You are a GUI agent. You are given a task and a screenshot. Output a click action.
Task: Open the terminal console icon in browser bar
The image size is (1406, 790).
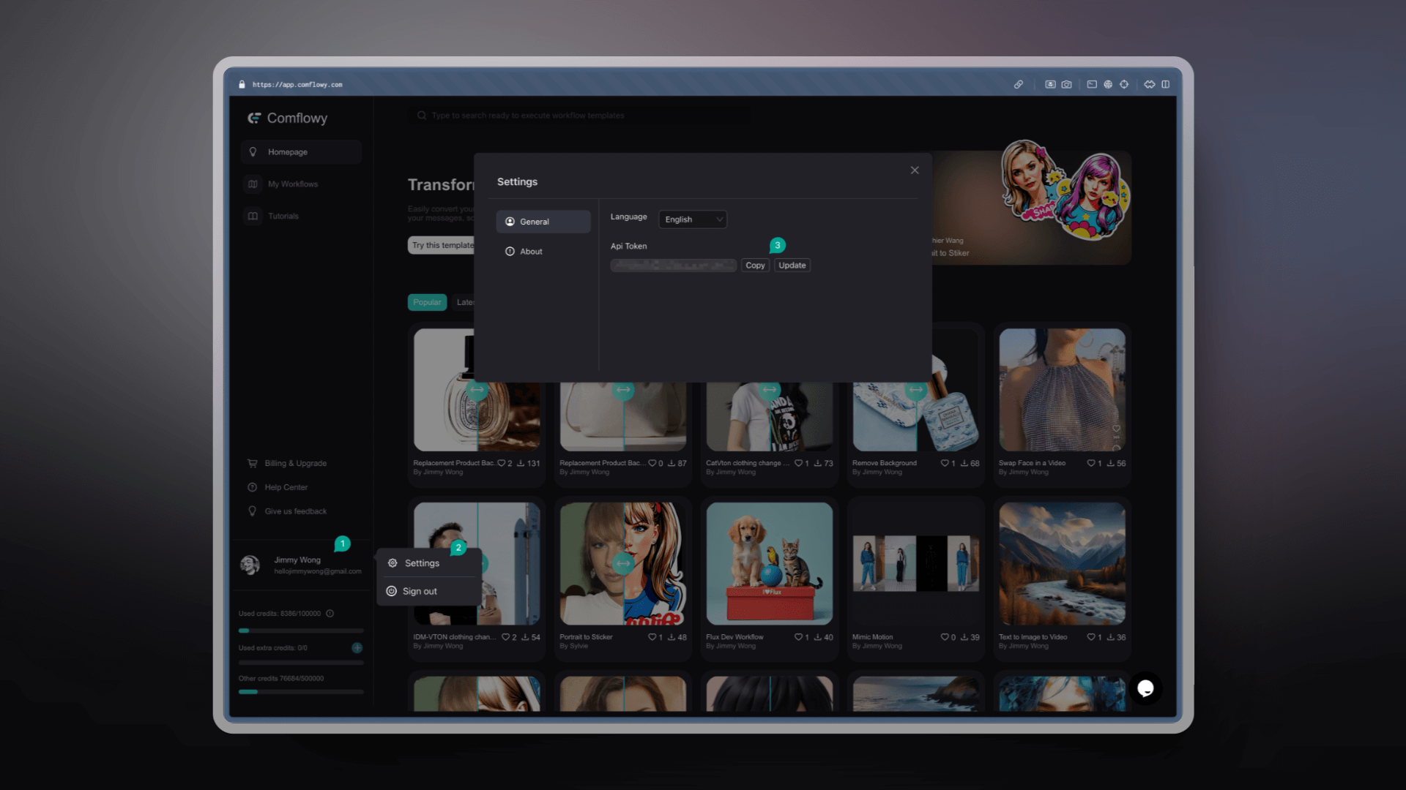tap(1092, 85)
